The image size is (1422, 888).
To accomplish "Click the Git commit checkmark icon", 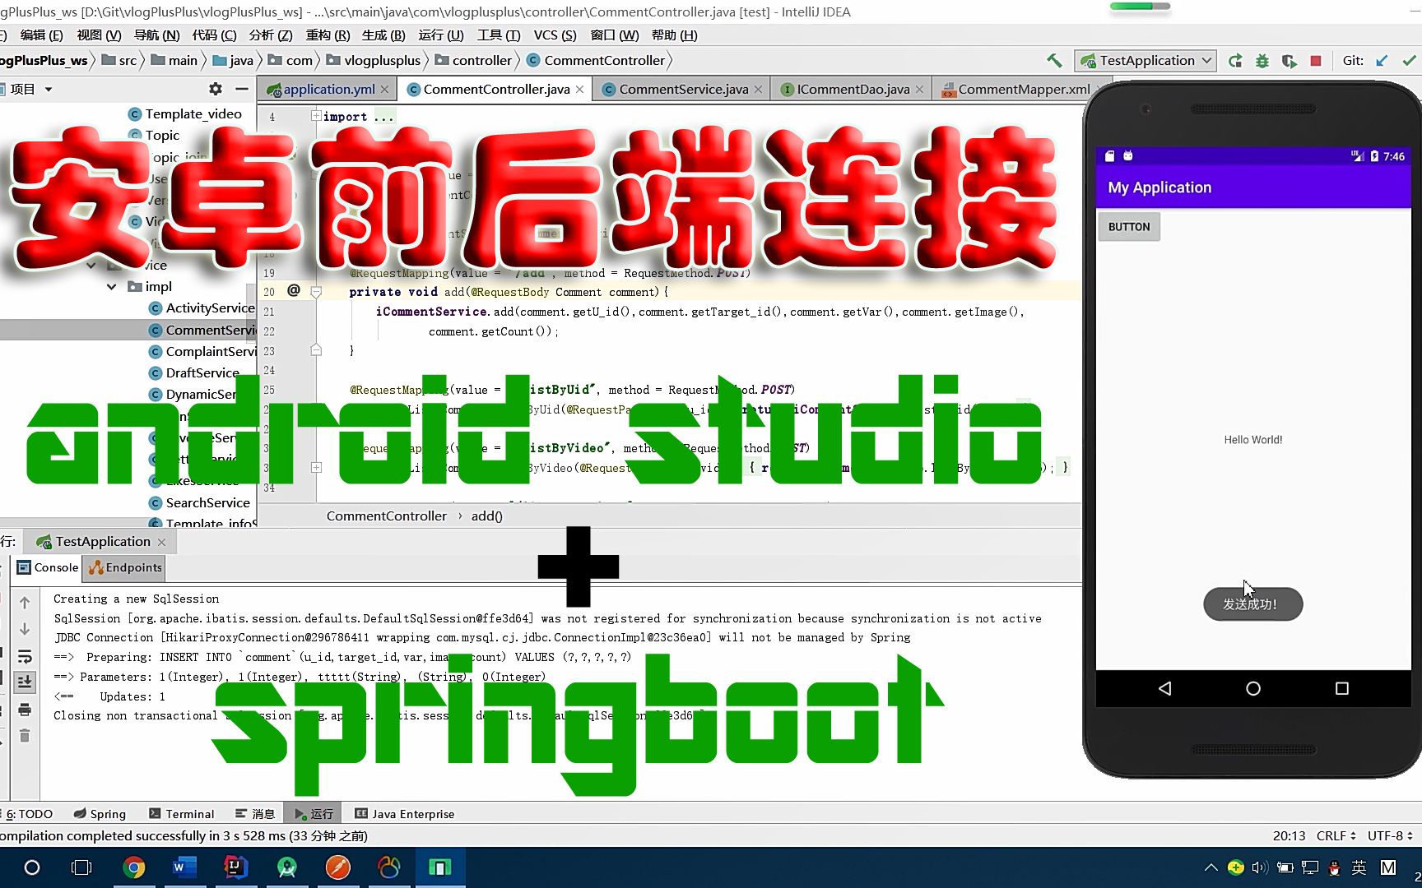I will coord(1409,61).
